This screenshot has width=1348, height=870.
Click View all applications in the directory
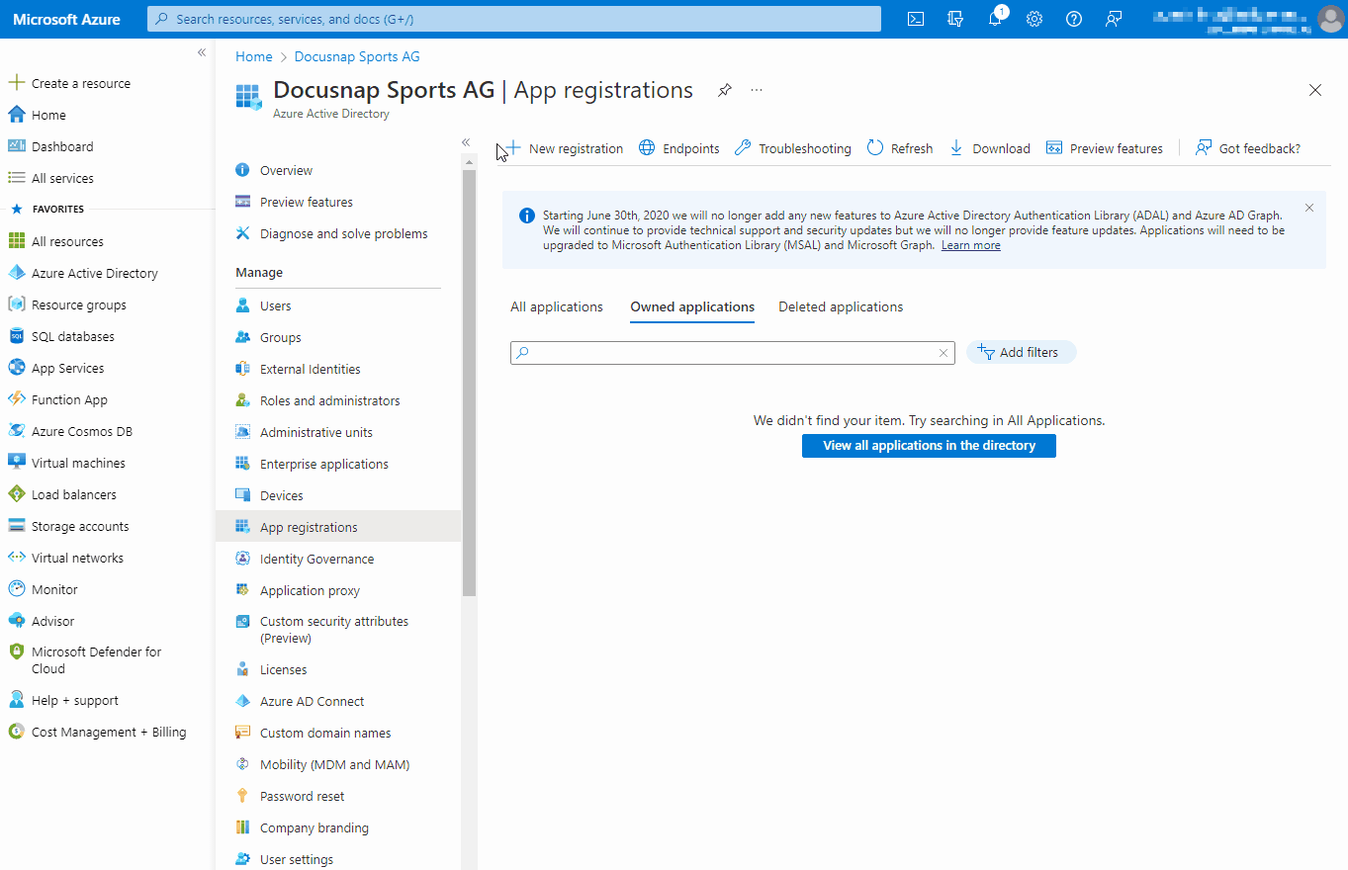[x=928, y=445]
